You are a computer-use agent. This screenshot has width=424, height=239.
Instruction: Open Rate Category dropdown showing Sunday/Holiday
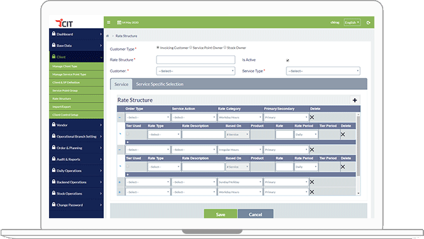tap(240, 182)
